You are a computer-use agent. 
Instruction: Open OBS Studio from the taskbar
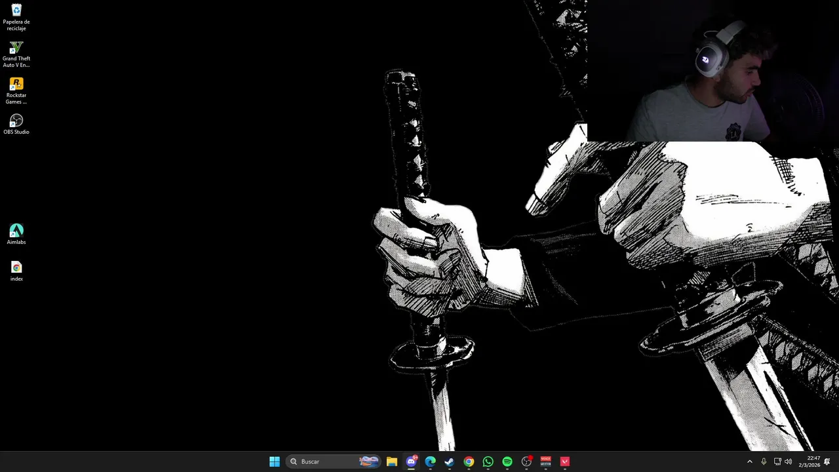click(526, 462)
